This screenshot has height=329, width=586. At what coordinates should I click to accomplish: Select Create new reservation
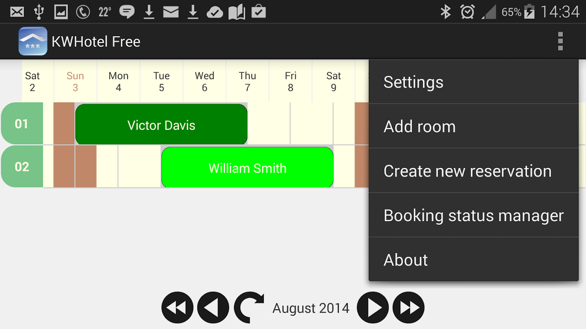pos(473,171)
